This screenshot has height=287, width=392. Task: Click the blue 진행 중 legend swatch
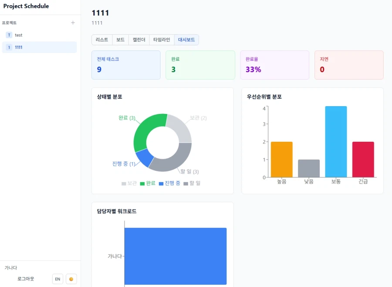tap(161, 184)
